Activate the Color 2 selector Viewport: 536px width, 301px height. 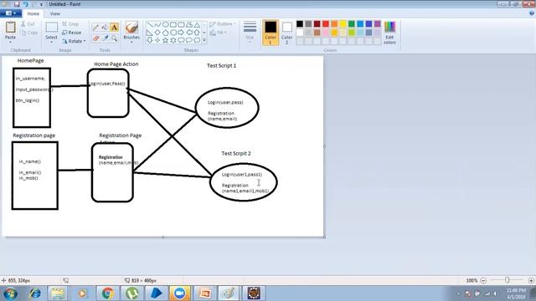[x=287, y=33]
